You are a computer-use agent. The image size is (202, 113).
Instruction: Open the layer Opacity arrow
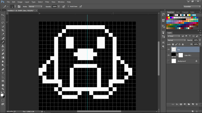pyautogui.click(x=200, y=40)
